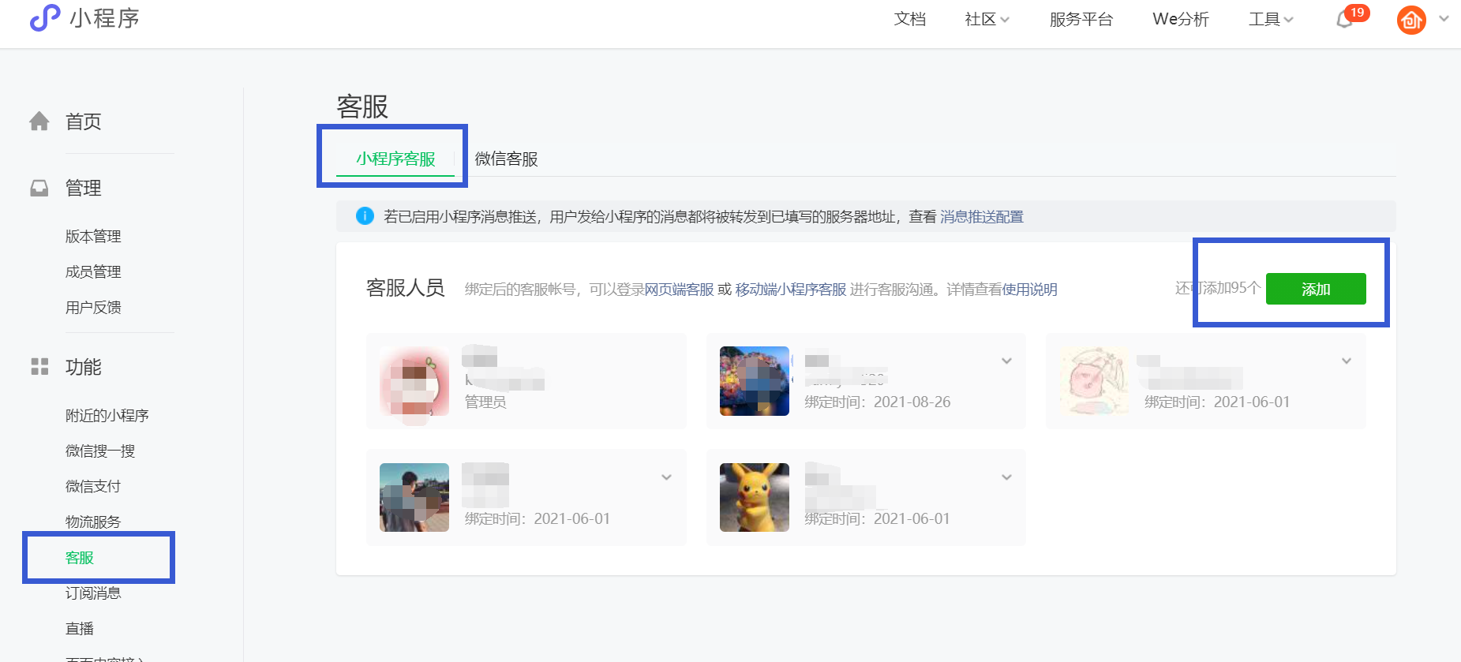The height and width of the screenshot is (662, 1461).
Task: Expand chevron on the Pikachu staff card
Action: [1006, 477]
